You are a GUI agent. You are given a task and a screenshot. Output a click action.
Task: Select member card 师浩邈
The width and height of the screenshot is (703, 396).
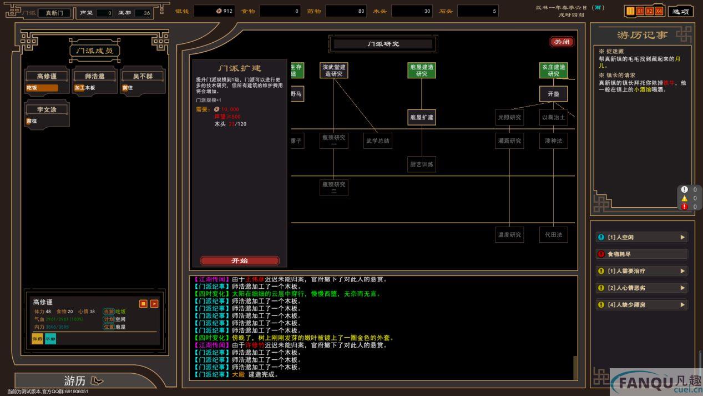95,81
